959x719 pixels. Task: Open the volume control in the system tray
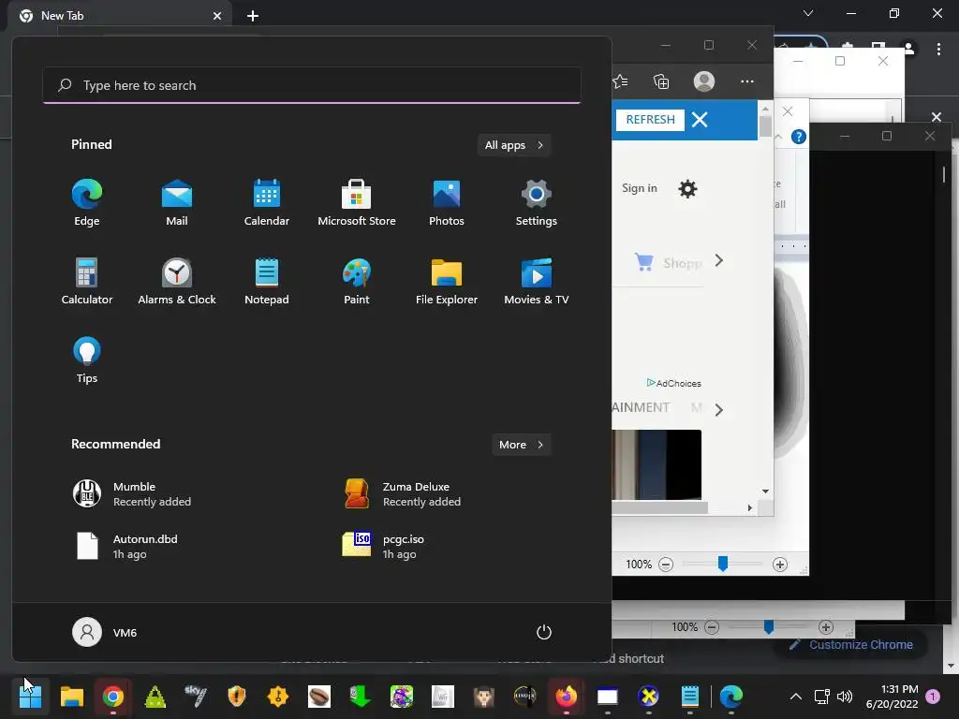[x=845, y=697]
